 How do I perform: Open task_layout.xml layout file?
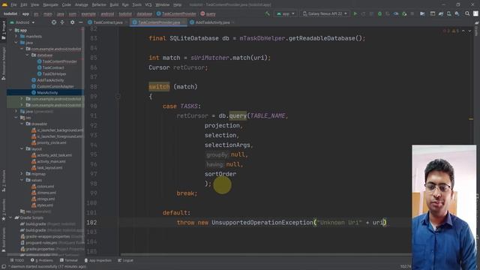click(x=46, y=168)
